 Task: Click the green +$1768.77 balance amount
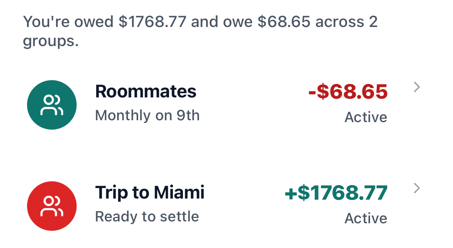tap(336, 193)
